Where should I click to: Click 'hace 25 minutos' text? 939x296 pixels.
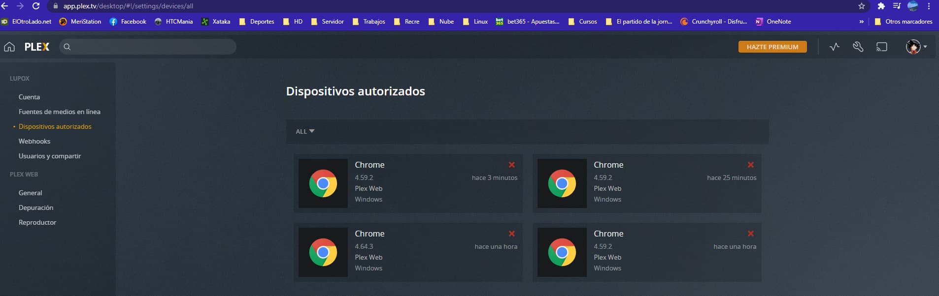click(x=732, y=178)
